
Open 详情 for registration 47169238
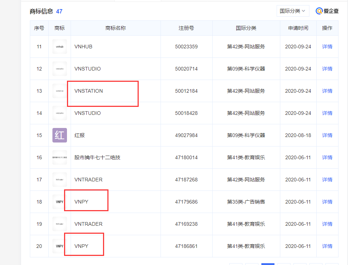point(327,224)
